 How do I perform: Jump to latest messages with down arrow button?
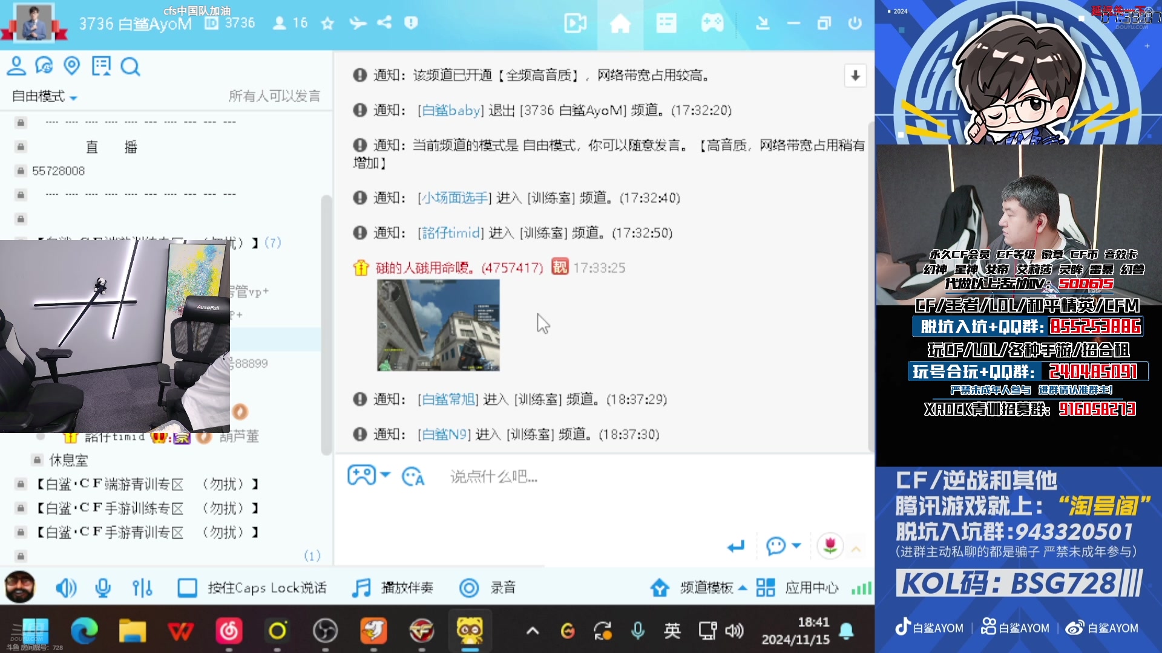click(x=855, y=76)
